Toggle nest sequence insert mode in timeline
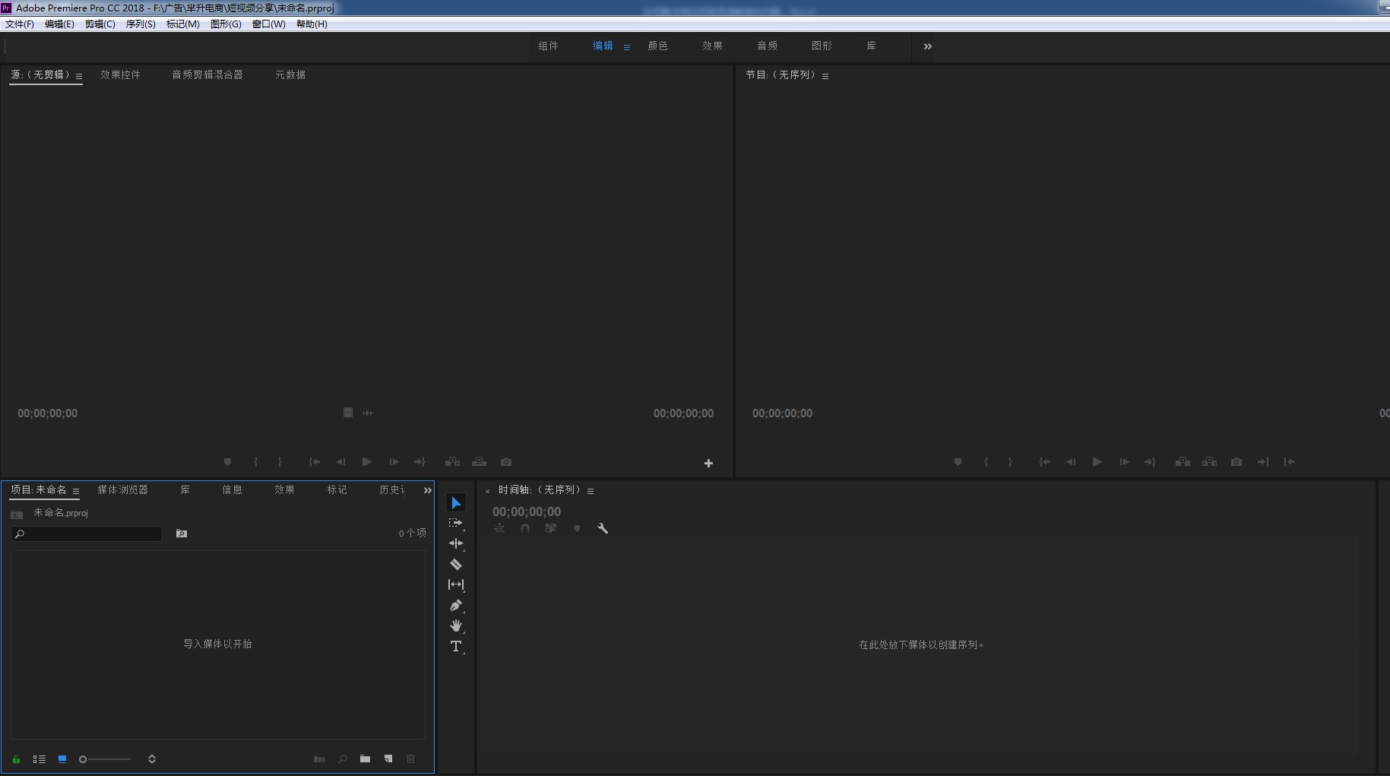Screen dimensions: 1390x776 click(x=499, y=528)
